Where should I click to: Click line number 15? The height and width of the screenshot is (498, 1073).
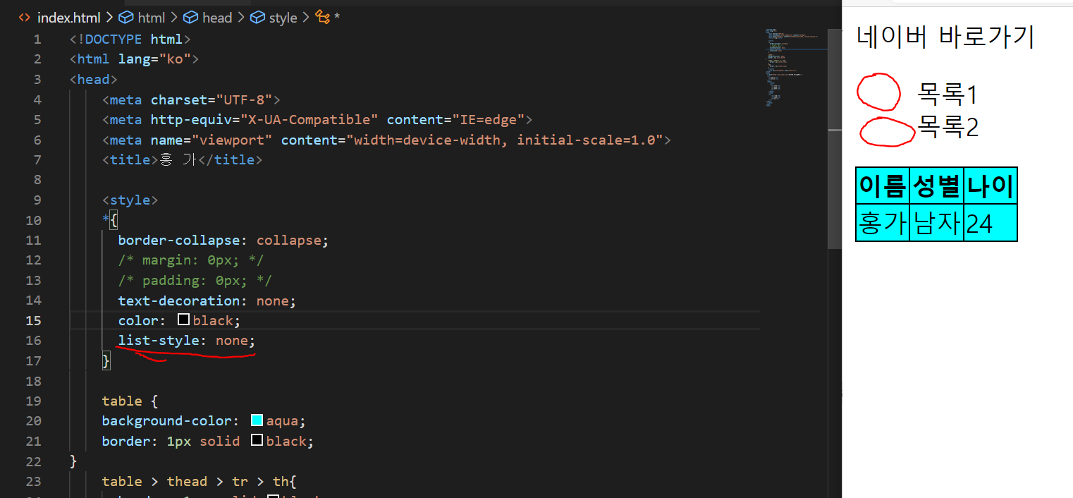pos(33,320)
